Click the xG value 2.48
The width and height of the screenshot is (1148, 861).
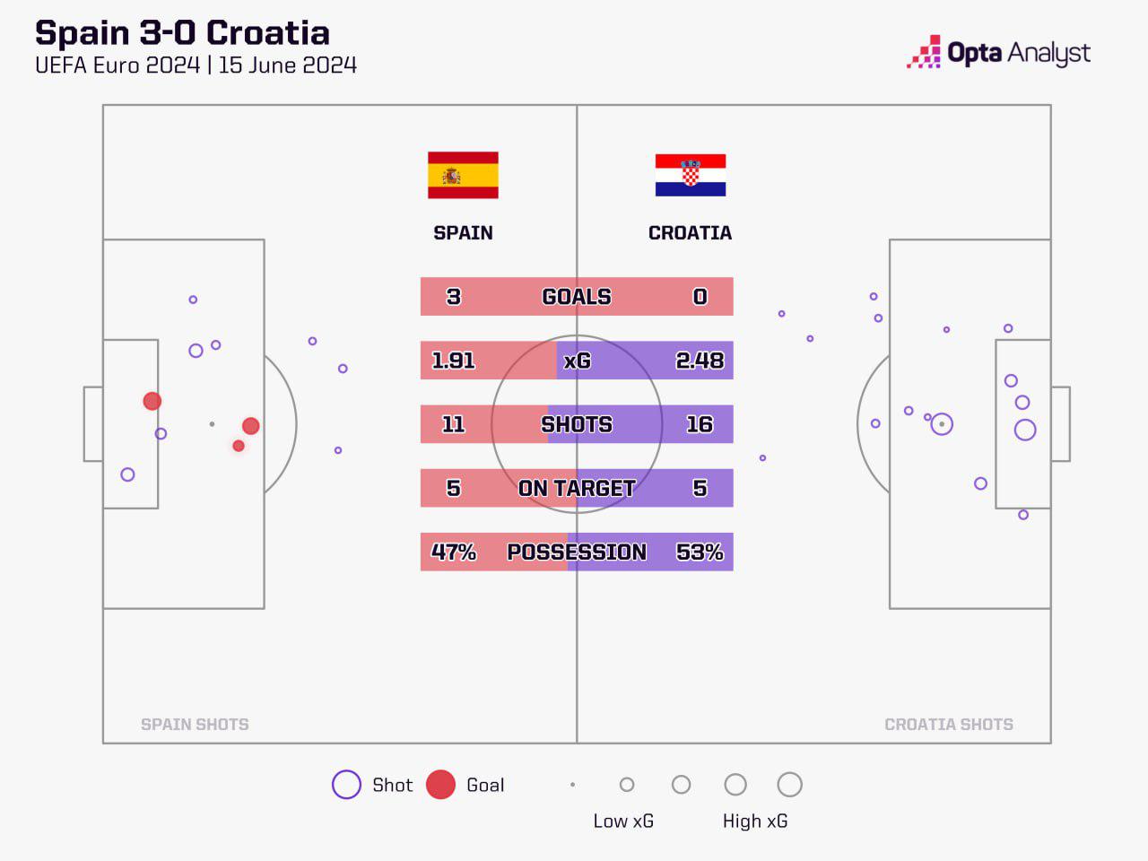(x=700, y=361)
